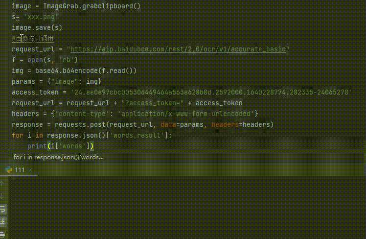This screenshot has height=239, width=366.
Task: Click the line 'f = open(s, 'rb')'
Action: (45, 60)
